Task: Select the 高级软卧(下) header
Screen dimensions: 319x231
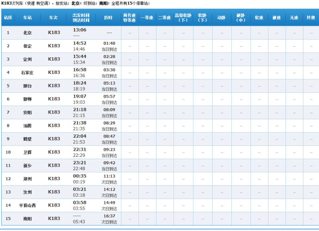Action: click(183, 18)
